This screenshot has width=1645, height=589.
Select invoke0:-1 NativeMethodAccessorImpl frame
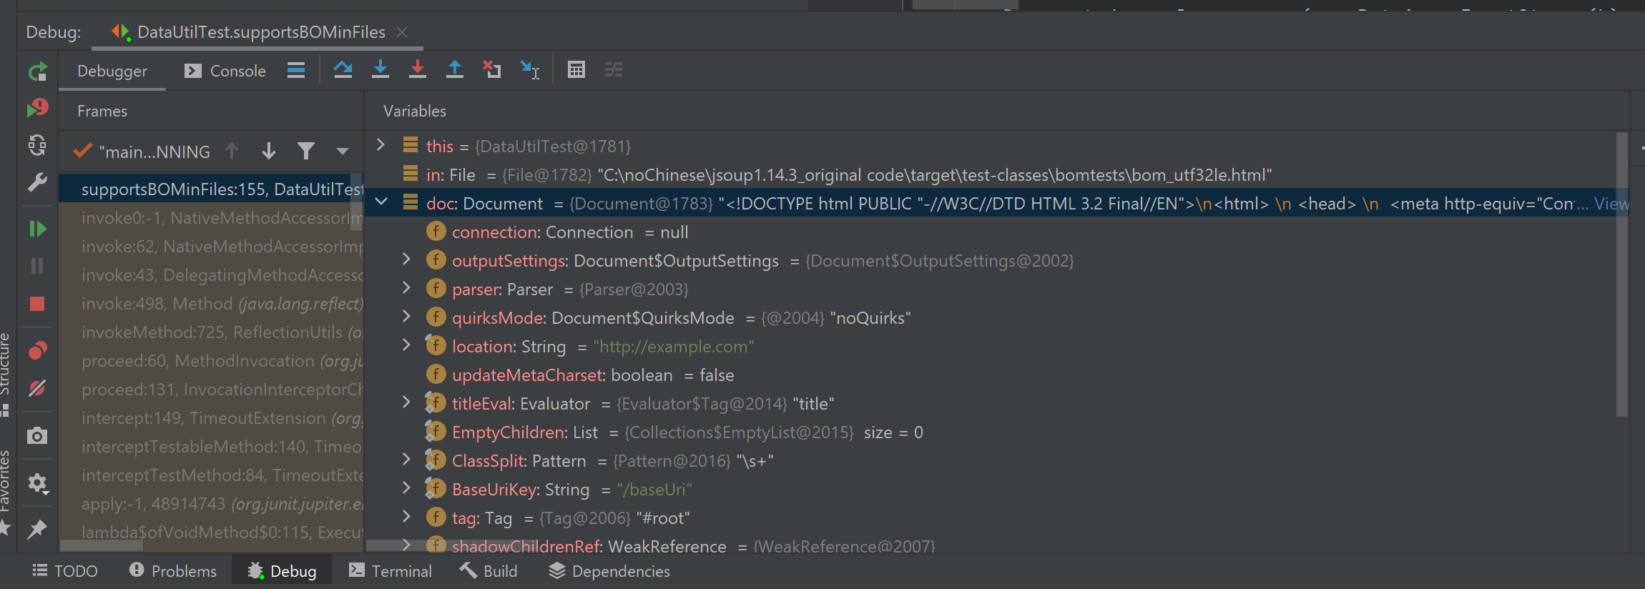(212, 218)
